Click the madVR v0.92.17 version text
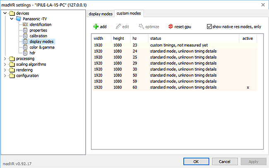The height and width of the screenshot is (168, 269). [x=17, y=164]
